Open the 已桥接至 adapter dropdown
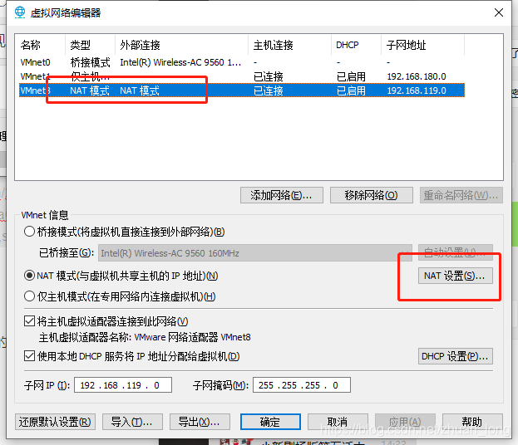This screenshot has height=445, width=518. tap(255, 253)
